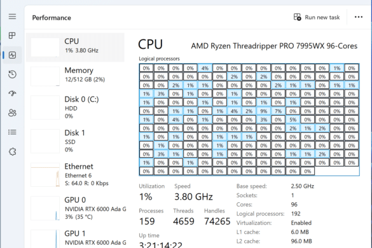Switch to the Users page
The width and height of the screenshot is (372, 248).
[12, 113]
